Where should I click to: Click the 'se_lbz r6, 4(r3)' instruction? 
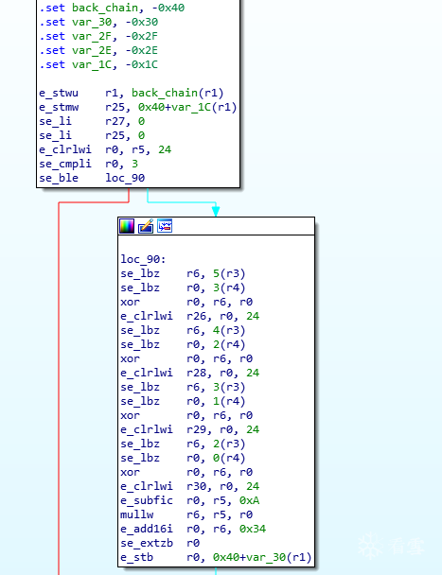[x=183, y=330]
